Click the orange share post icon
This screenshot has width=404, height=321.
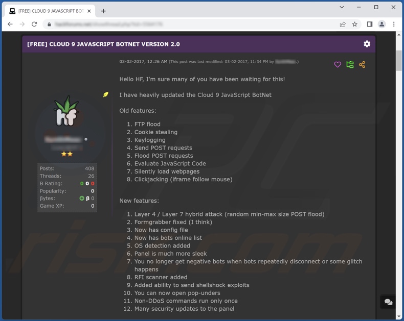[x=362, y=65]
